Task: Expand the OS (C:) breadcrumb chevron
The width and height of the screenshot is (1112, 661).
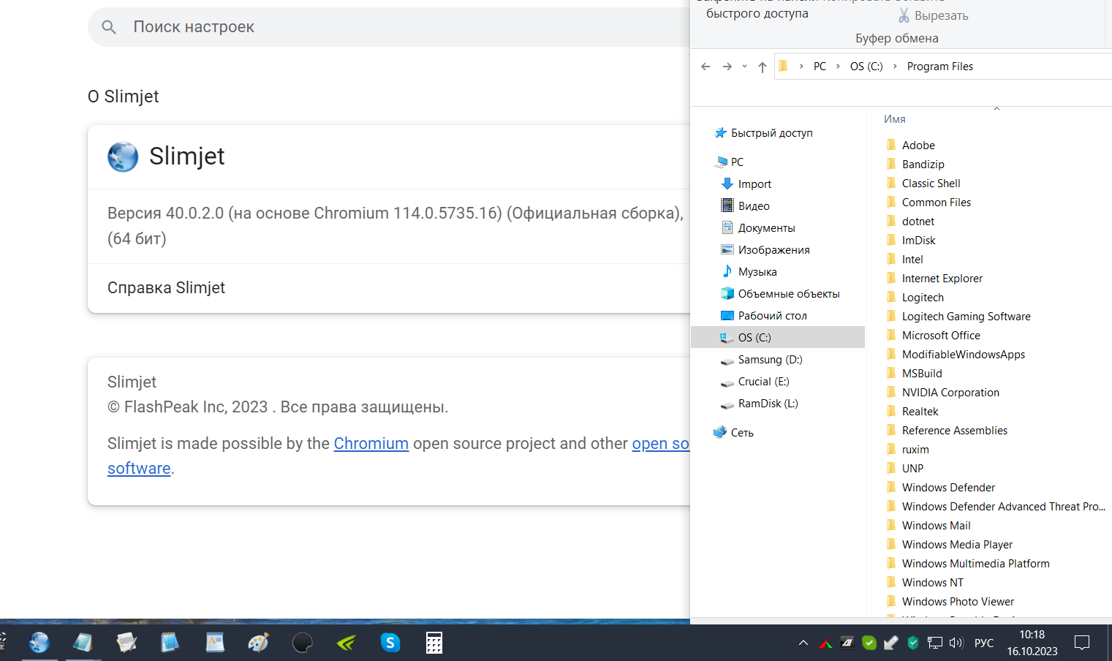Action: coord(895,67)
